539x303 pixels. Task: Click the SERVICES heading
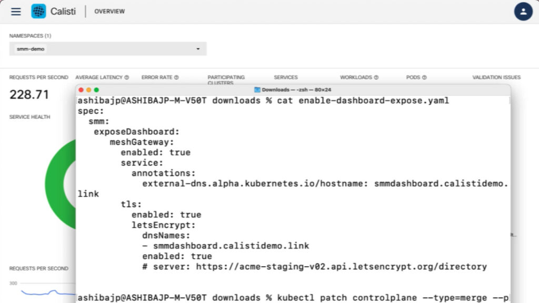click(x=286, y=77)
